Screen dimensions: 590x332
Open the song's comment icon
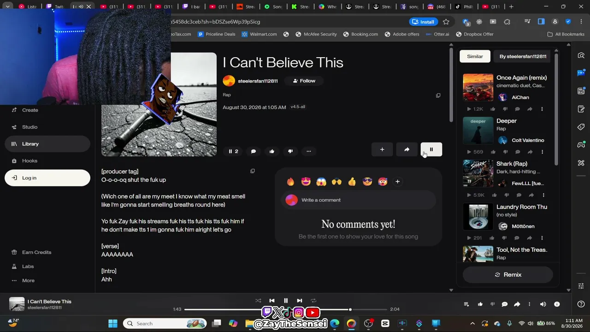tap(254, 151)
